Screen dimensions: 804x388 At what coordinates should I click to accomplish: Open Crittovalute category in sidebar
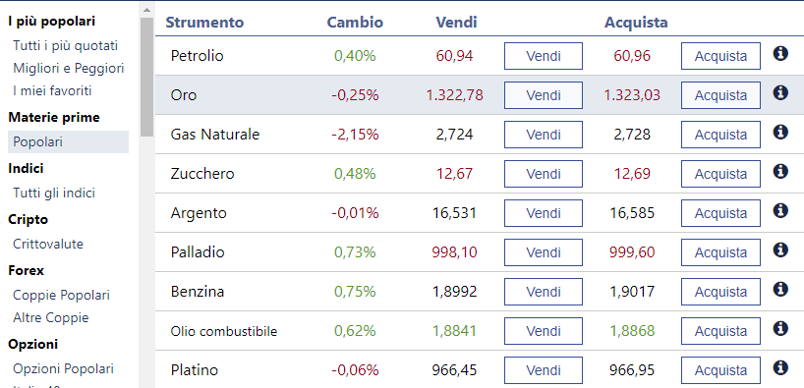(x=48, y=244)
